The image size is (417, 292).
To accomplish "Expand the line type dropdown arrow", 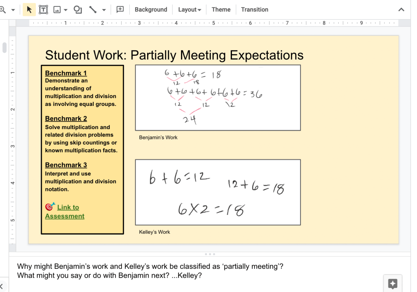I will [104, 10].
